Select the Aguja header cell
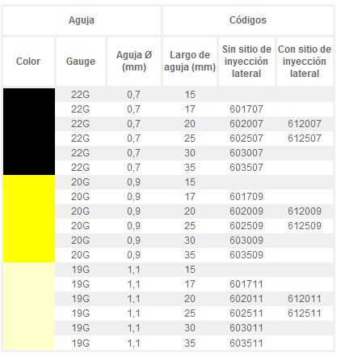This screenshot has width=341, height=358. pos(82,20)
